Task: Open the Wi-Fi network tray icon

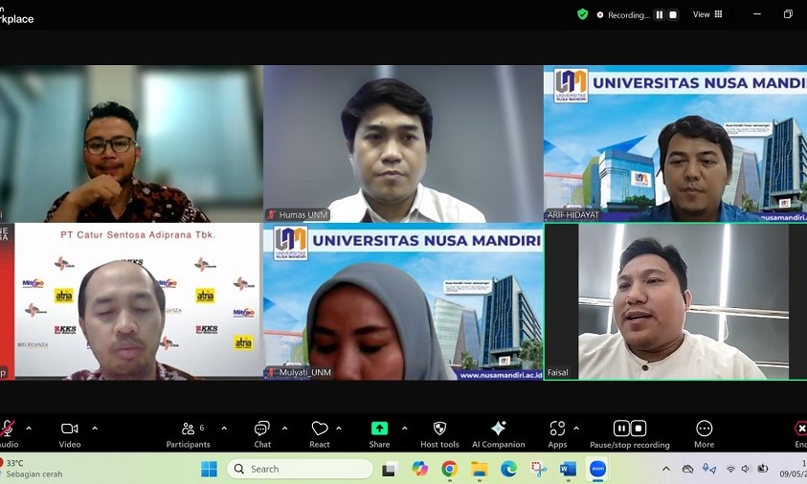Action: point(730,469)
